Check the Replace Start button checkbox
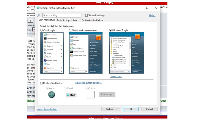 click(x=42, y=83)
